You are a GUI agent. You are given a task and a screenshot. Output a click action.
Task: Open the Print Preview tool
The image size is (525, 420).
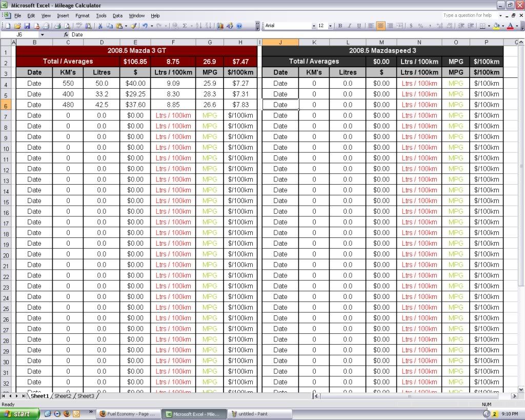67,26
